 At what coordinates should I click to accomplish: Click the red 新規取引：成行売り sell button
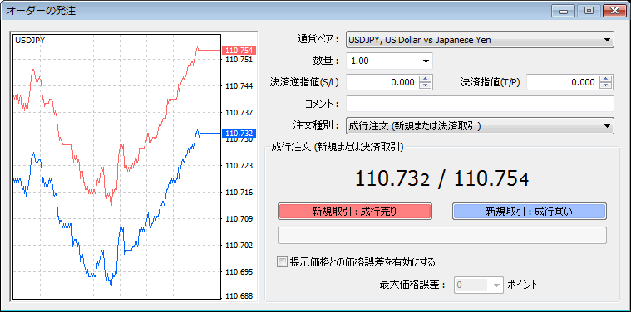(354, 212)
